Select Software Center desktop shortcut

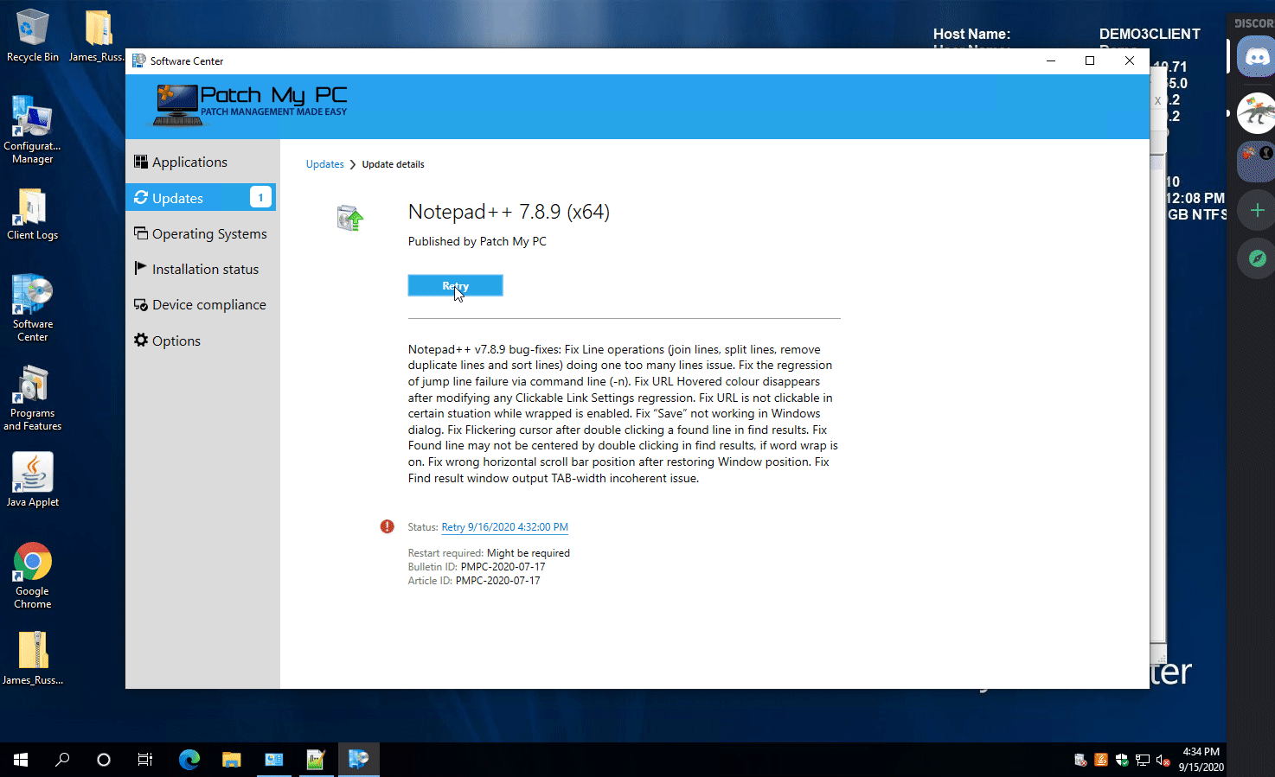click(32, 309)
